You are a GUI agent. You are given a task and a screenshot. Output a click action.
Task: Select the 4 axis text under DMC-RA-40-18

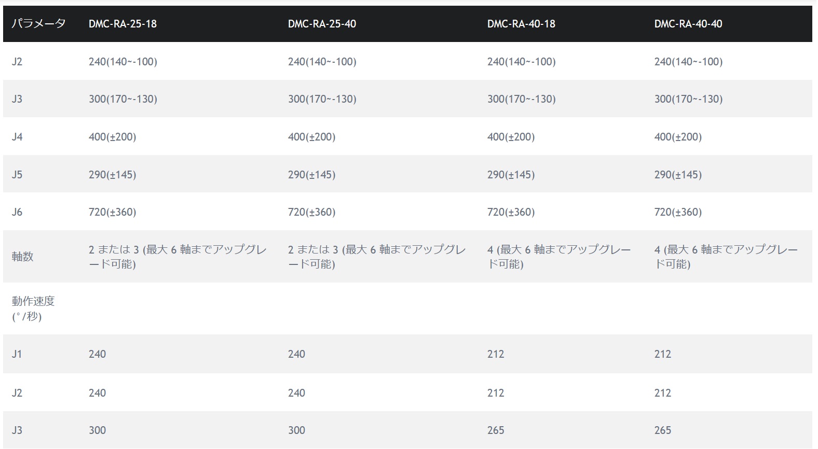(x=559, y=257)
